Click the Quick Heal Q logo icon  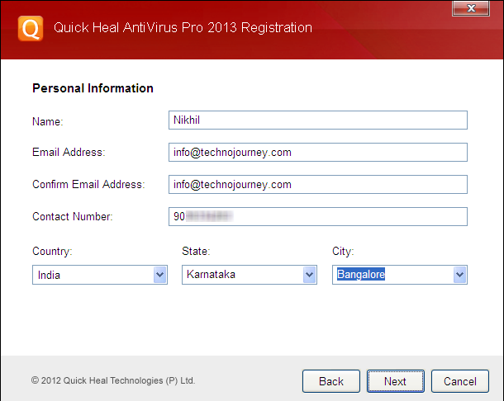(31, 29)
